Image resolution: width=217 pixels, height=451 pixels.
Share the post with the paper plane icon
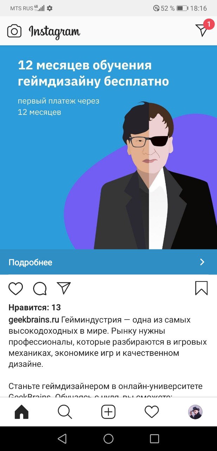point(64,288)
